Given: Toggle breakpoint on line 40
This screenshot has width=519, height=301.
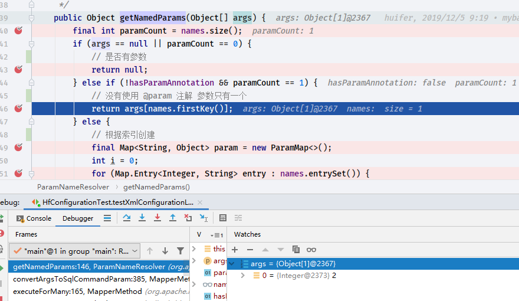Looking at the screenshot, I should [x=18, y=31].
